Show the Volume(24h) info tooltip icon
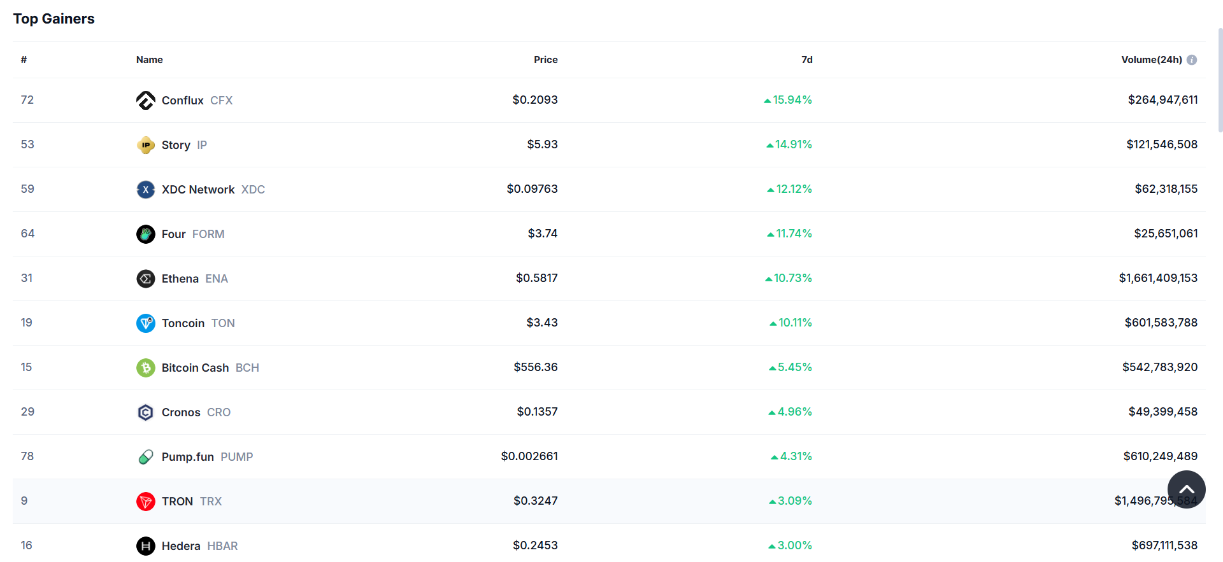 (1192, 60)
